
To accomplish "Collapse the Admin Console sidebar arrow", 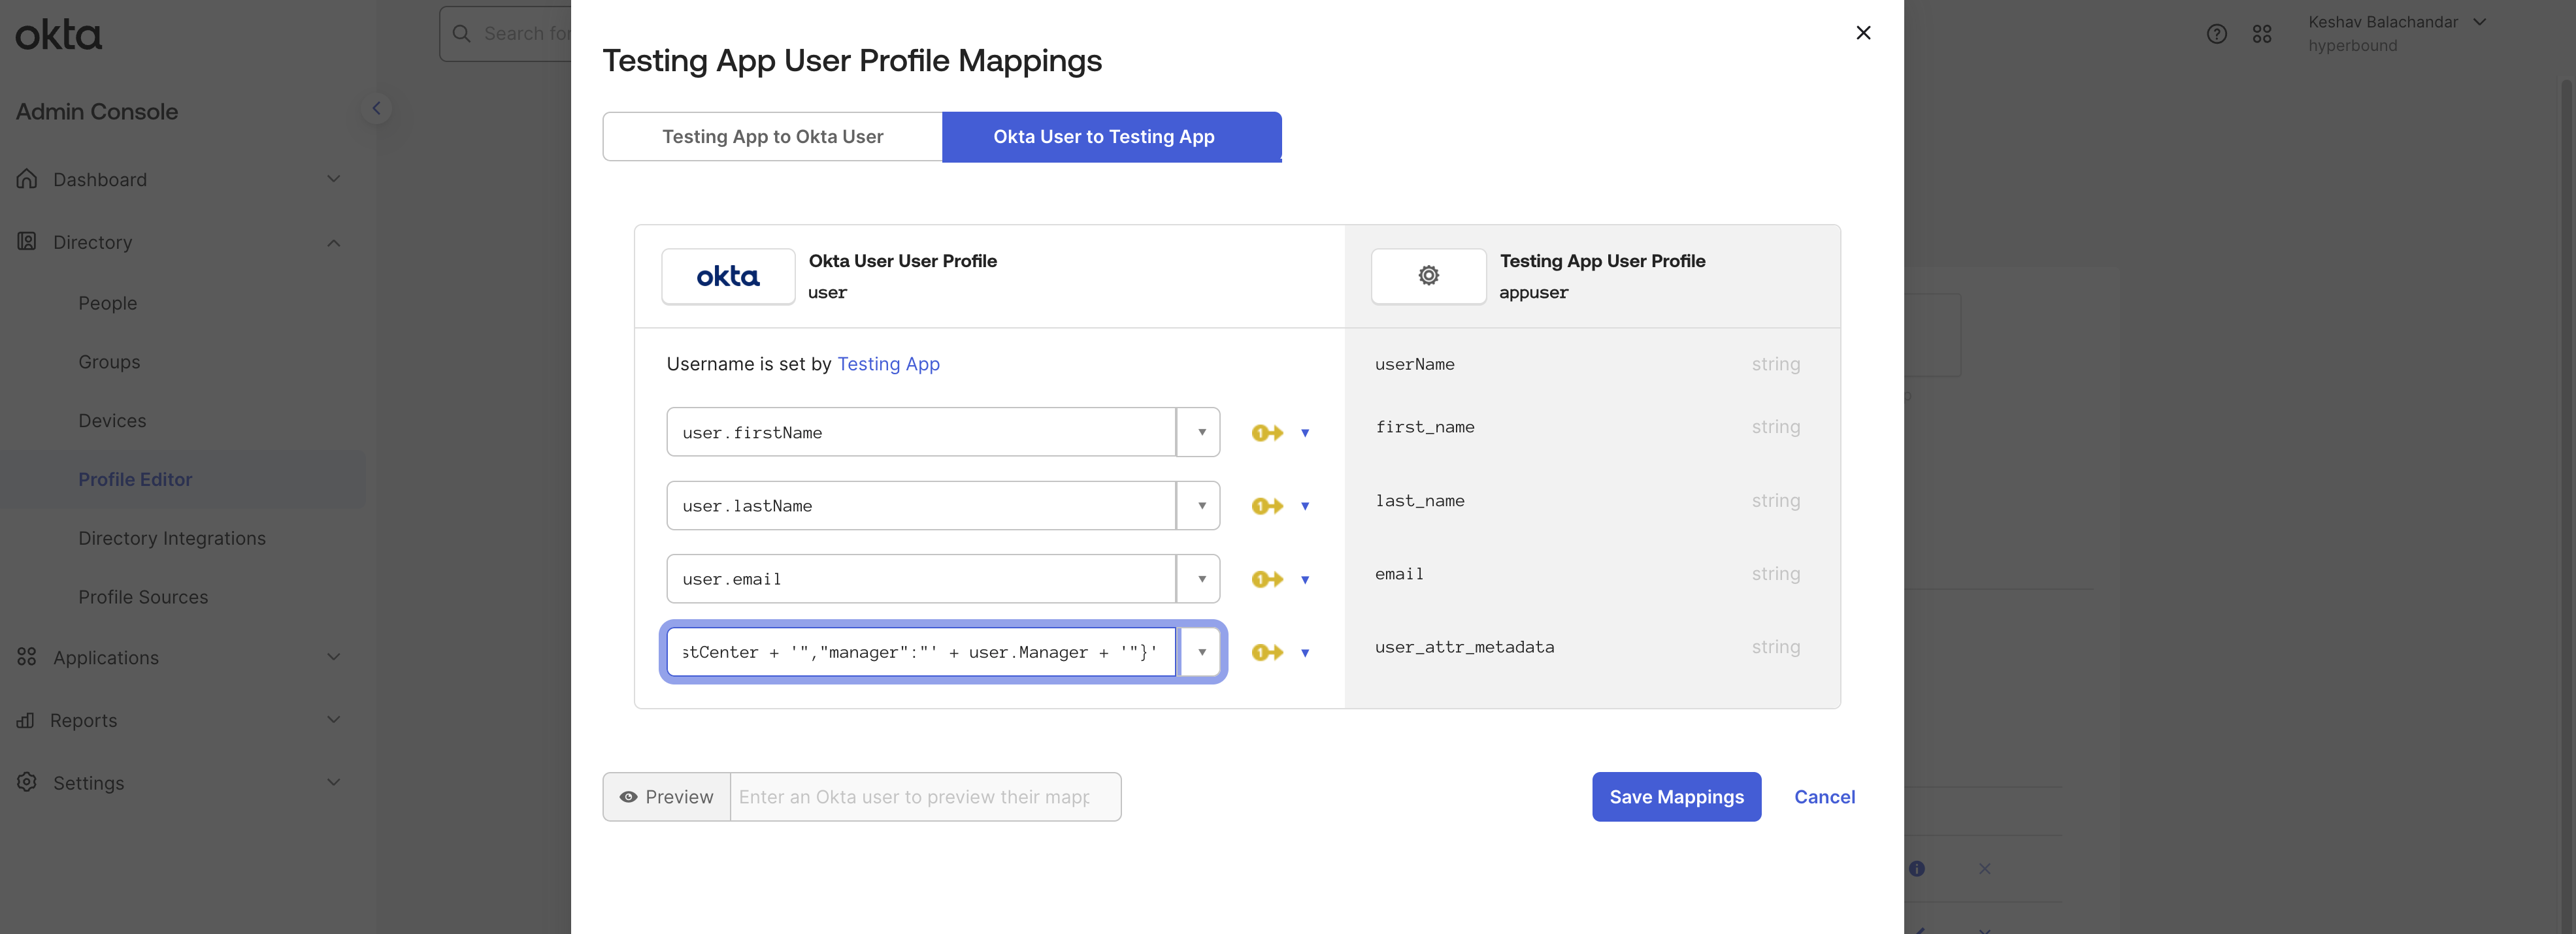I will click(376, 108).
